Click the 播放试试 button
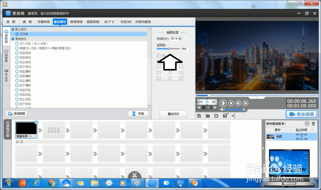 pos(173,114)
